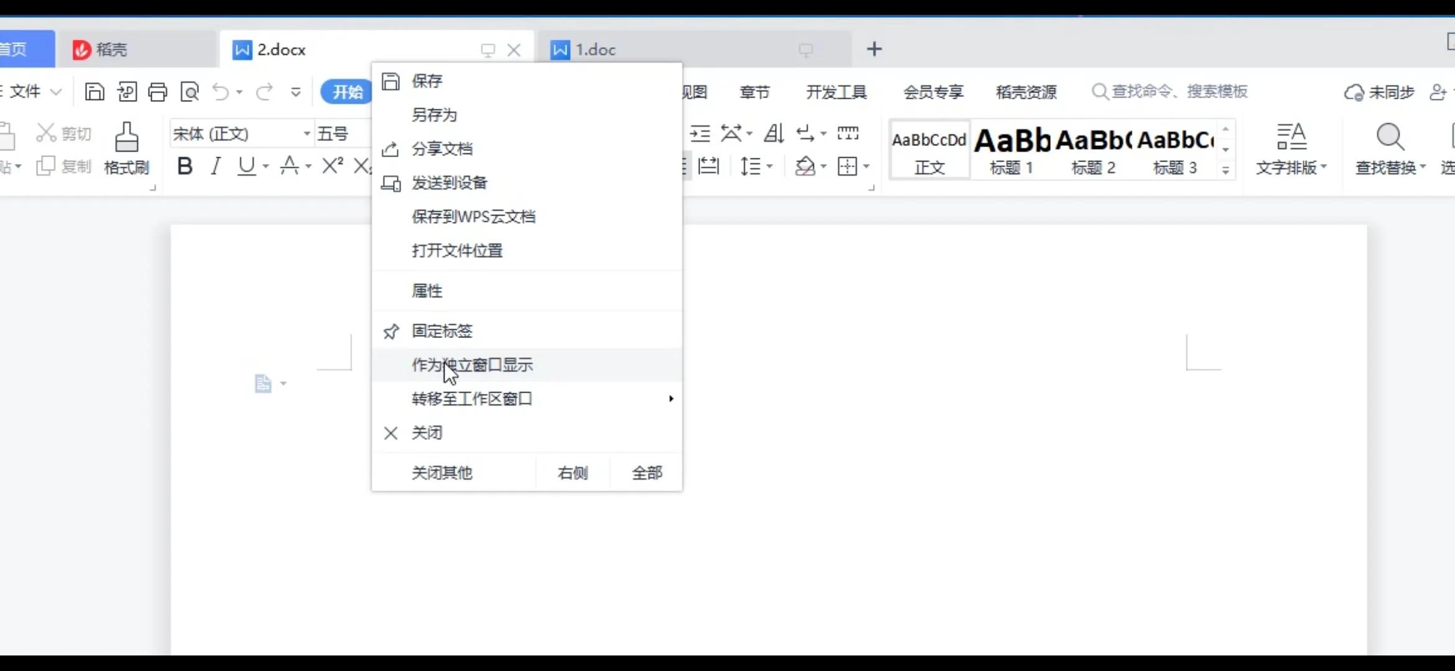Toggle bold formatting with the B icon
Image resolution: width=1455 pixels, height=671 pixels.
coord(184,165)
